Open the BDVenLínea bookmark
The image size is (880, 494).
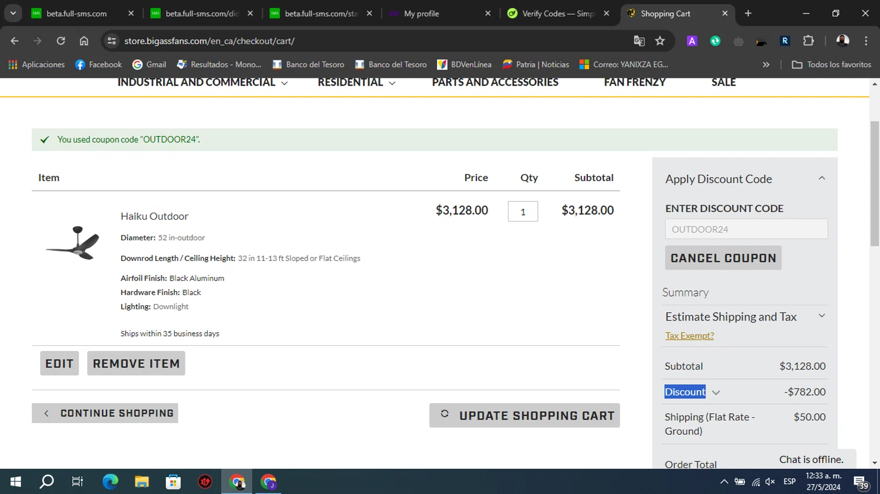[465, 64]
